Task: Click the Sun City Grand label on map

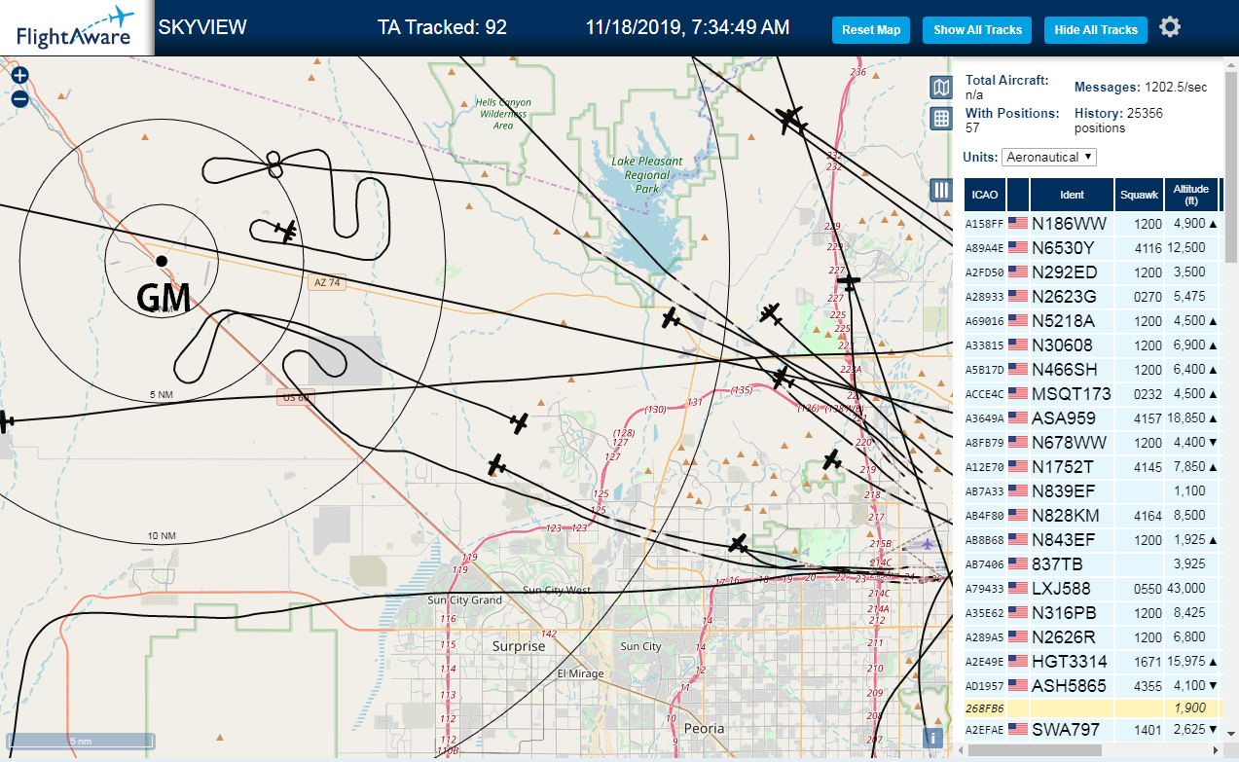Action: (x=465, y=600)
